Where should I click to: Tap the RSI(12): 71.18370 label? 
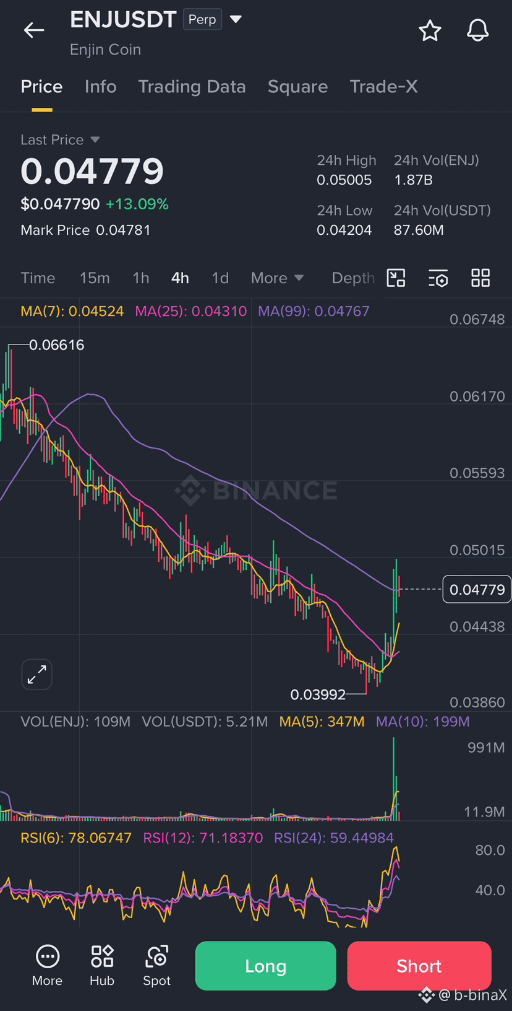click(203, 838)
